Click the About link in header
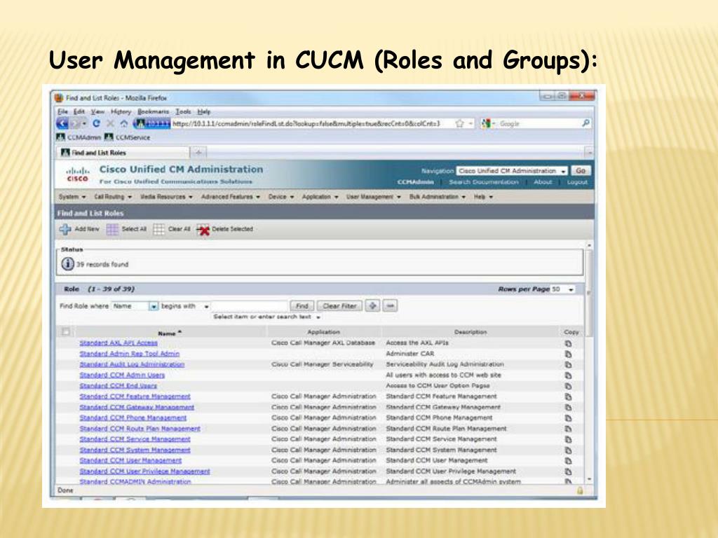The image size is (718, 538). coord(543,182)
